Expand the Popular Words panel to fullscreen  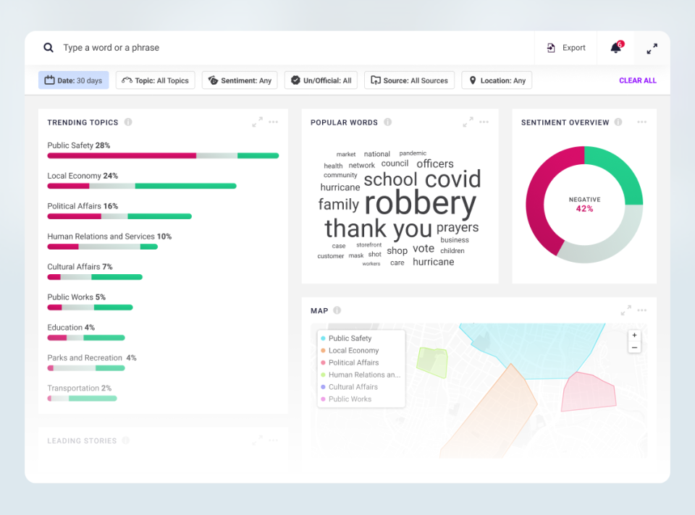468,122
